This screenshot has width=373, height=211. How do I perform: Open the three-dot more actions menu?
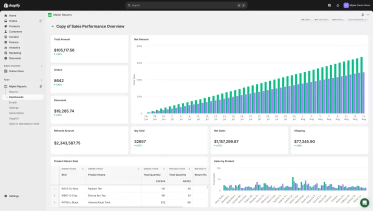pyautogui.click(x=368, y=14)
